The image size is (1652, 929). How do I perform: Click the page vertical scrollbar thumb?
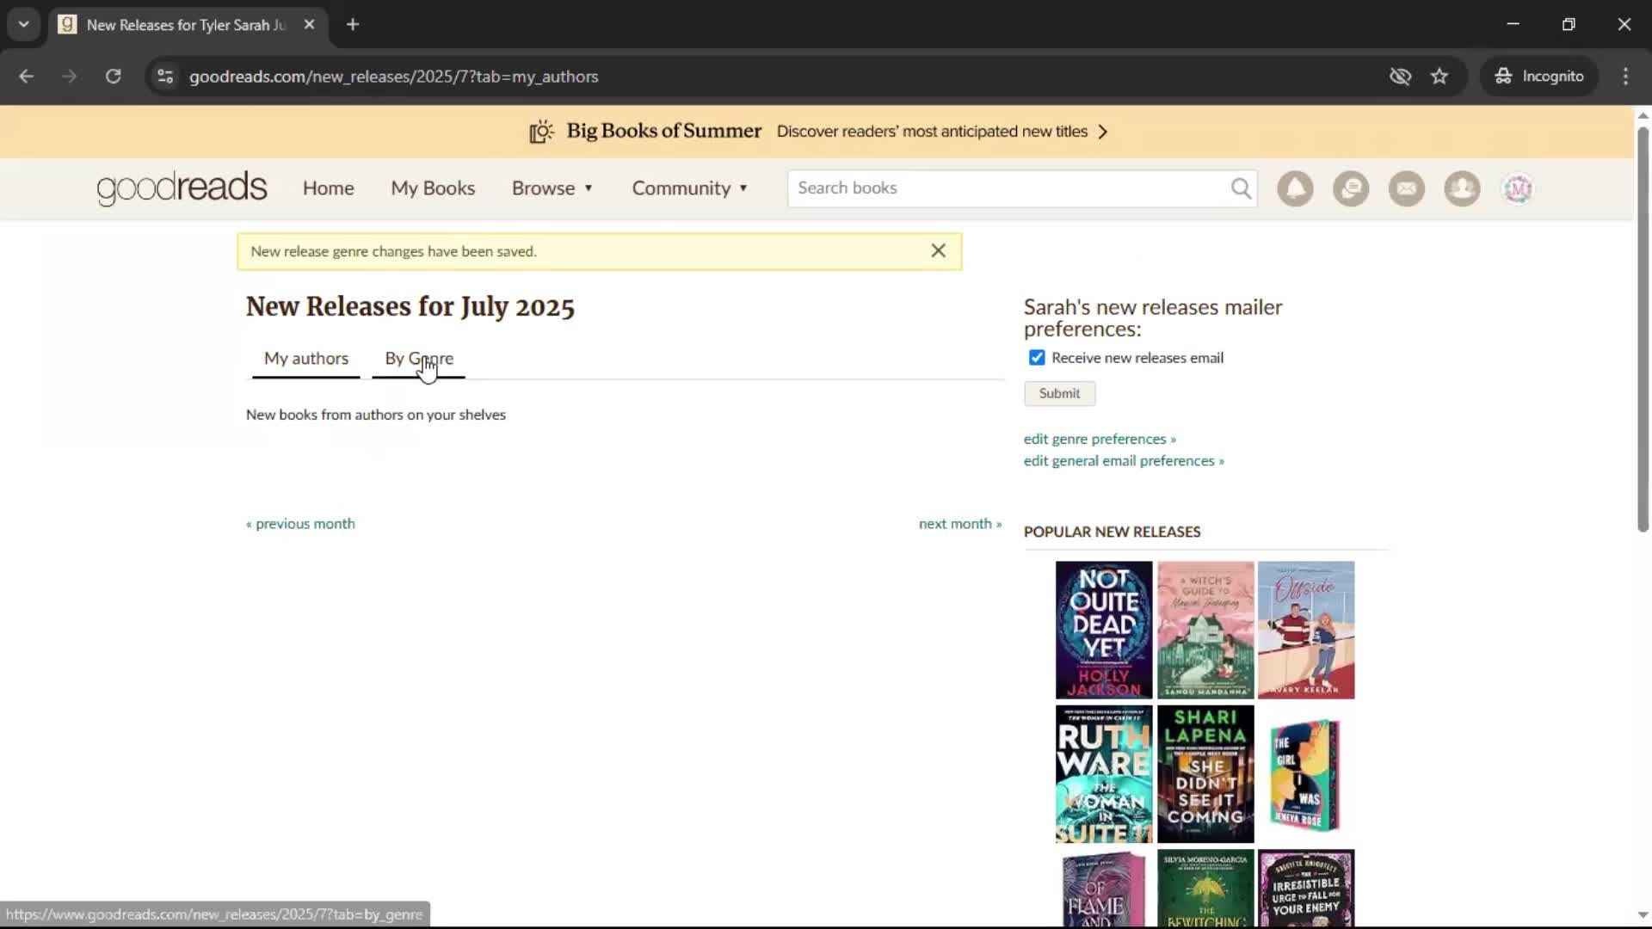1643,329
